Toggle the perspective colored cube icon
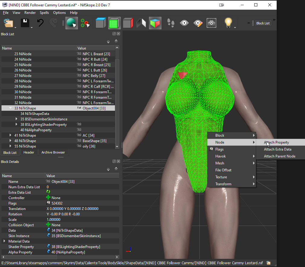Image resolution: width=305 pixels, height=267 pixels. click(155, 23)
